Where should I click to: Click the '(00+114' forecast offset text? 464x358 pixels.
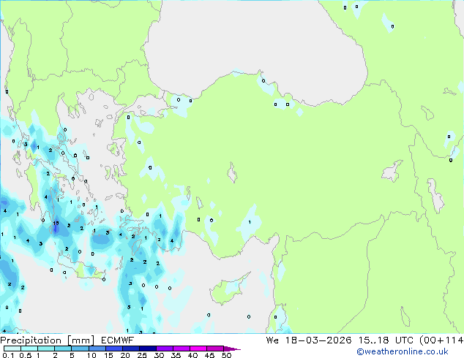[441, 340]
